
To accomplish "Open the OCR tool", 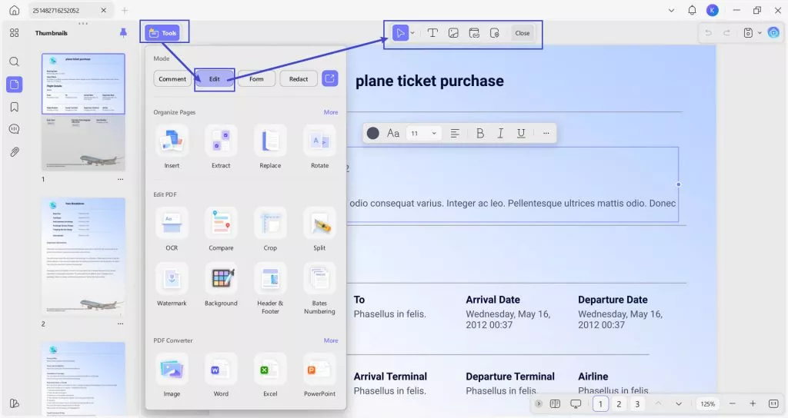I will click(172, 224).
